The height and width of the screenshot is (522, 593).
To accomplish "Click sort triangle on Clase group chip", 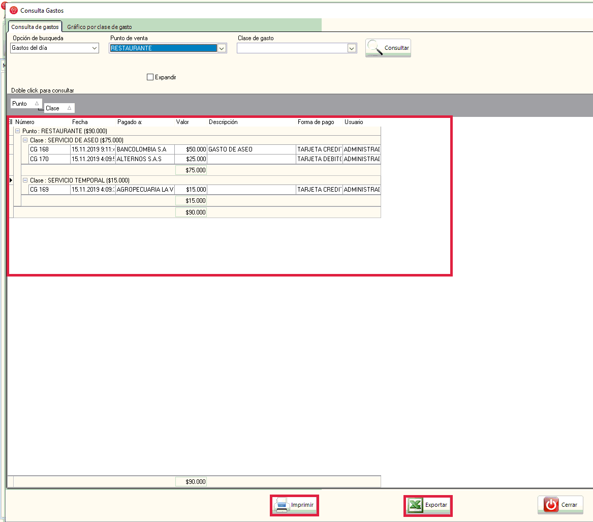I will tap(69, 108).
